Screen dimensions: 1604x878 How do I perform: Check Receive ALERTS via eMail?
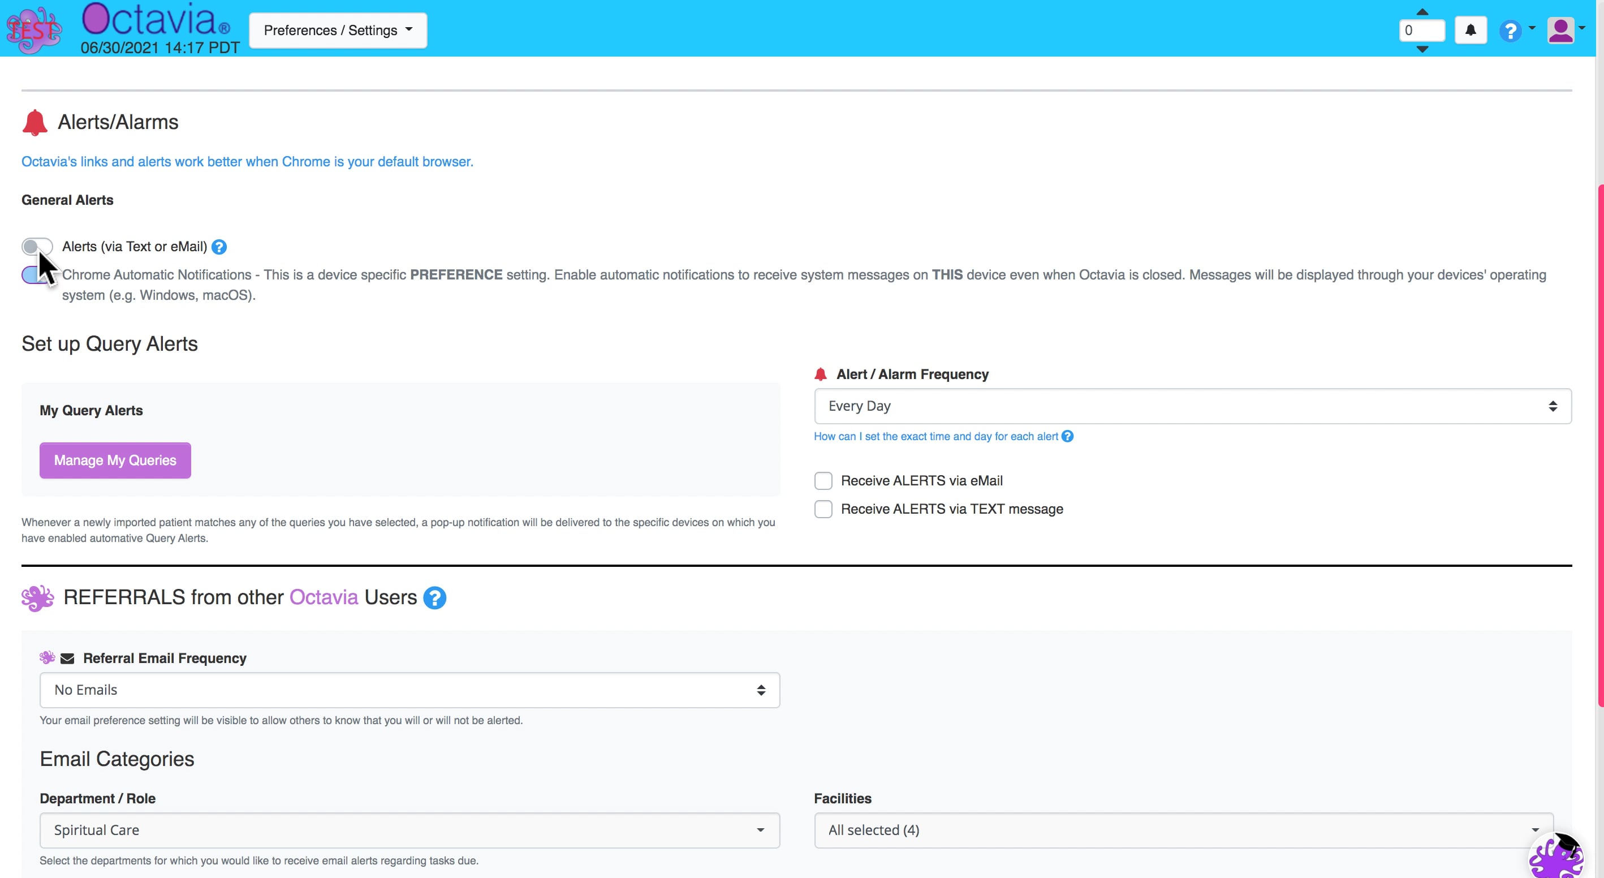823,481
